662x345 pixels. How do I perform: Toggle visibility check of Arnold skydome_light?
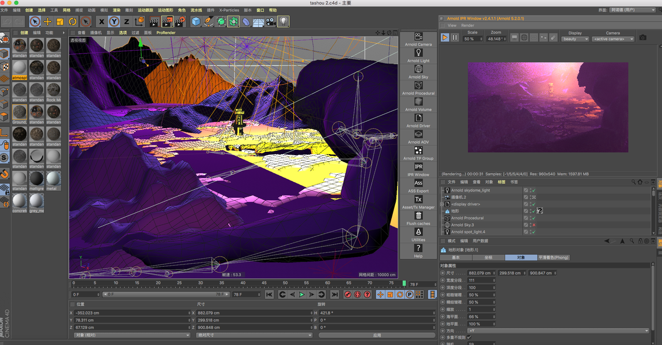pyautogui.click(x=534, y=190)
